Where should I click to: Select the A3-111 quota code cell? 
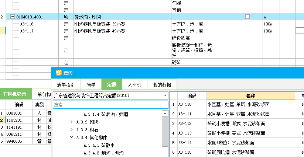click(192, 114)
